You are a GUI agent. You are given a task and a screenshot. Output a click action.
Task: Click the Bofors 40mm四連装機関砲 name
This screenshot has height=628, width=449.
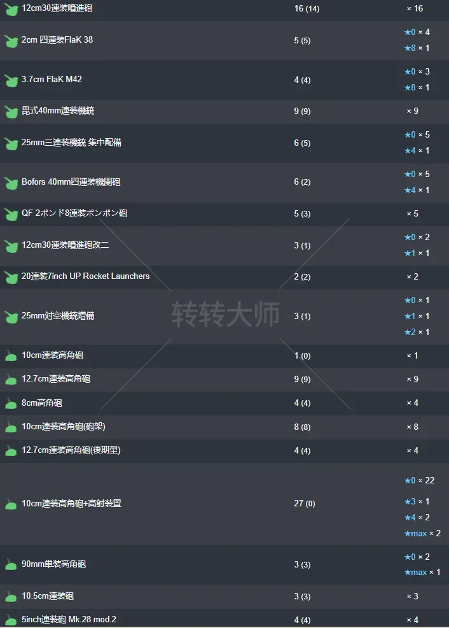pyautogui.click(x=71, y=182)
